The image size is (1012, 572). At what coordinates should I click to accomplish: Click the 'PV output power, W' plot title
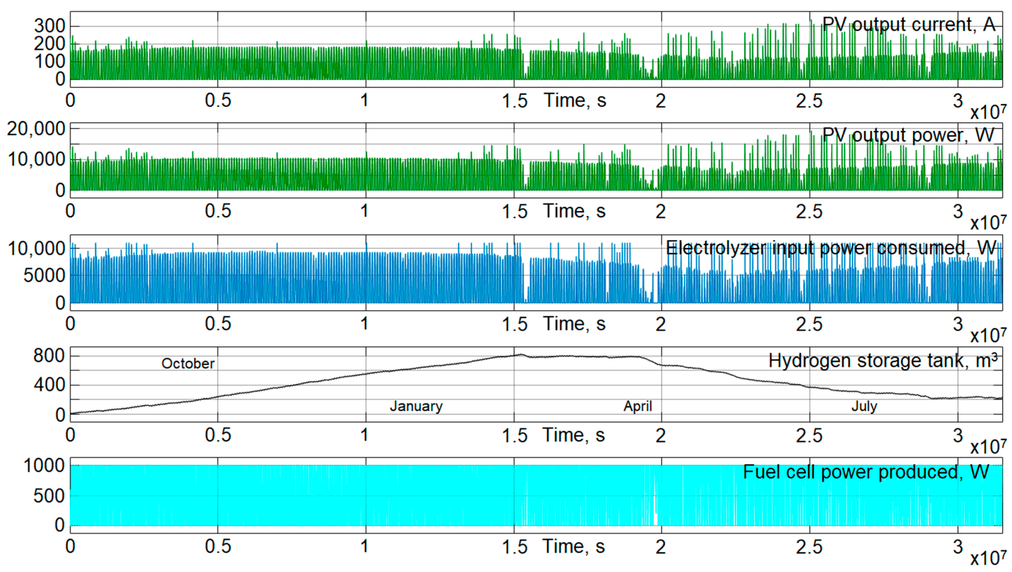tap(908, 135)
